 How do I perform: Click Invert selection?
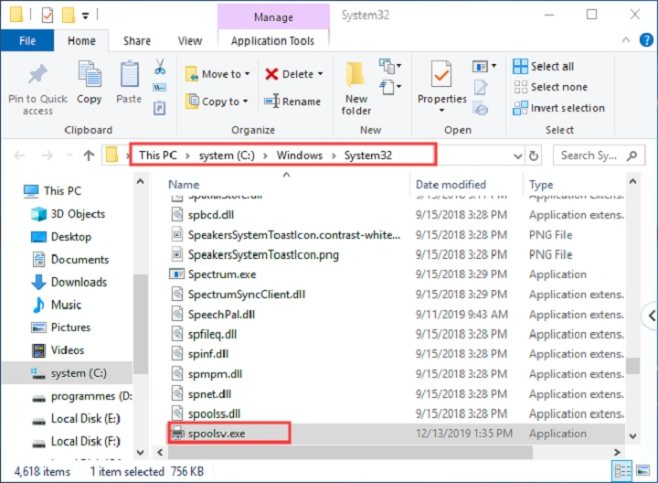(x=559, y=108)
